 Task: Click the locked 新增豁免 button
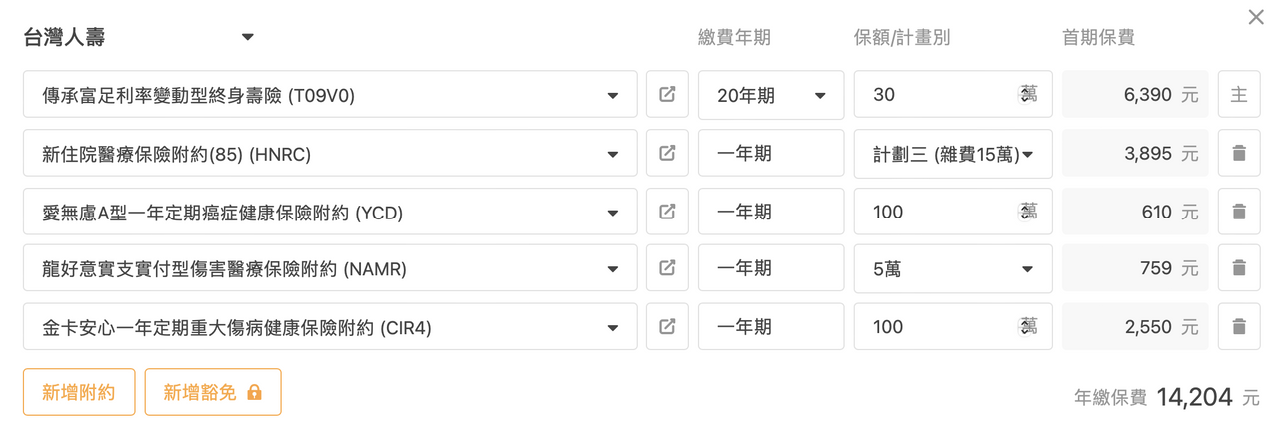click(212, 392)
